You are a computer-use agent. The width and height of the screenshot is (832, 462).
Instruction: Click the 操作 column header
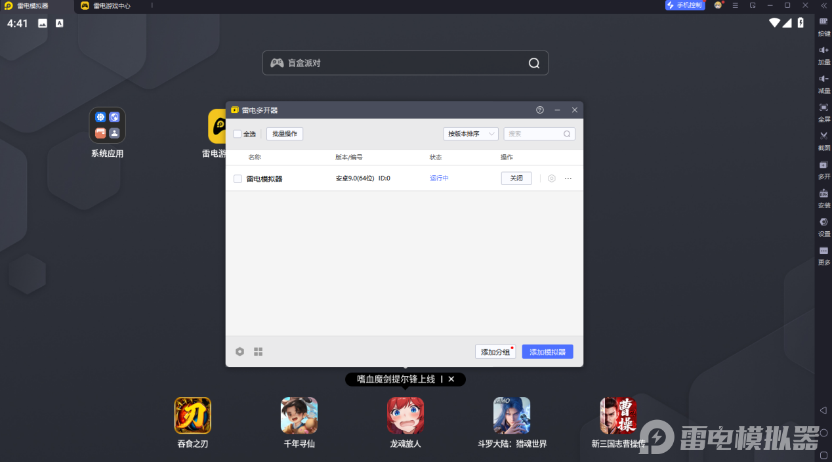[507, 157]
